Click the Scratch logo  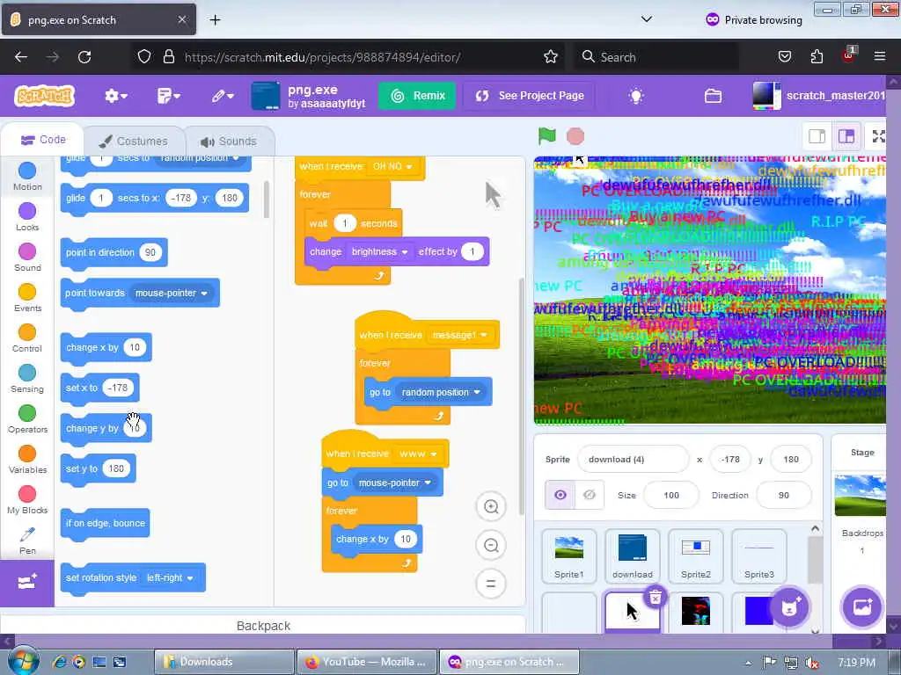point(45,96)
